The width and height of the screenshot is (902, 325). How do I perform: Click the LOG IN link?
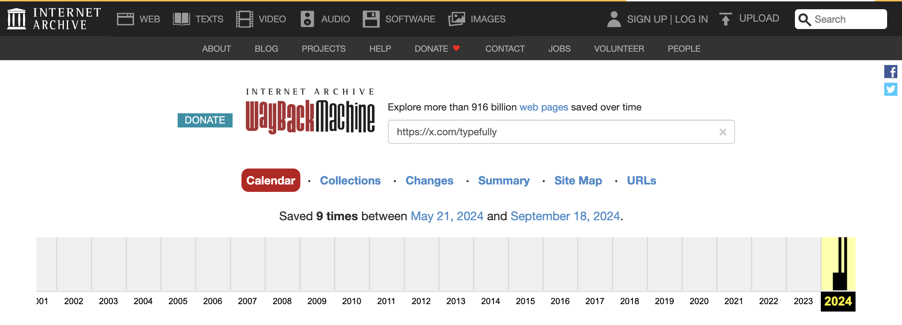pos(691,19)
